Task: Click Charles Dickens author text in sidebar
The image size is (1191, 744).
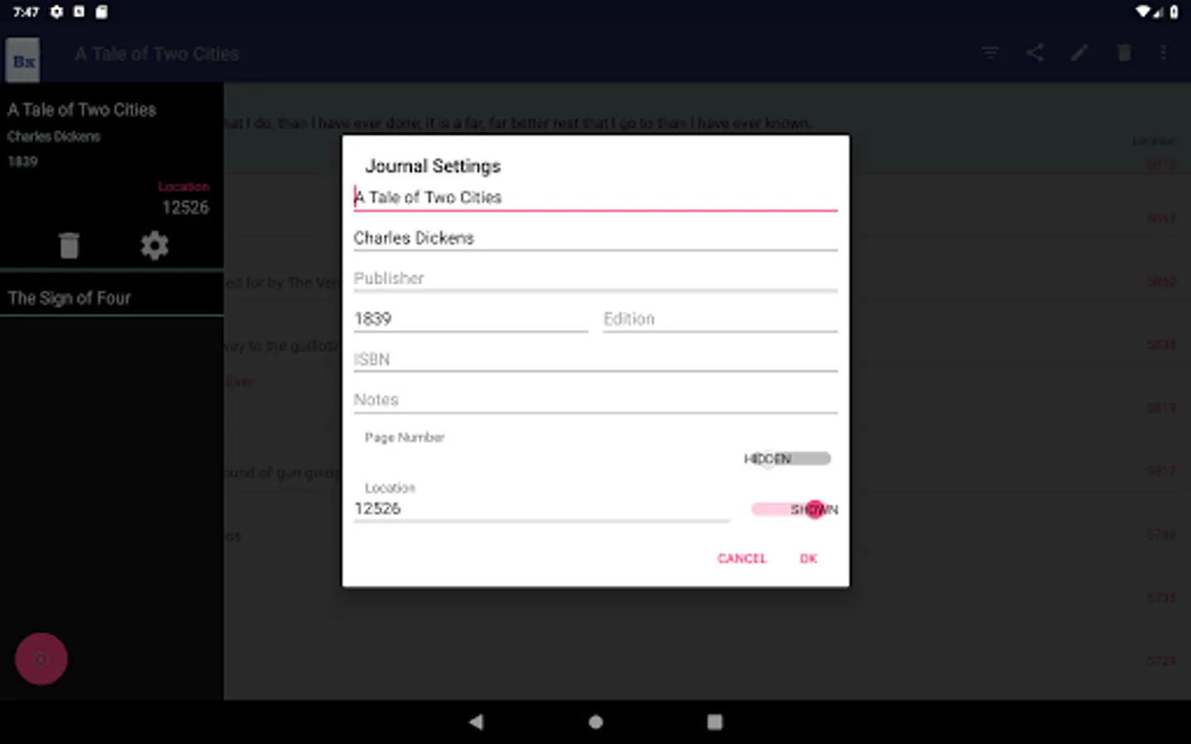Action: click(x=54, y=137)
